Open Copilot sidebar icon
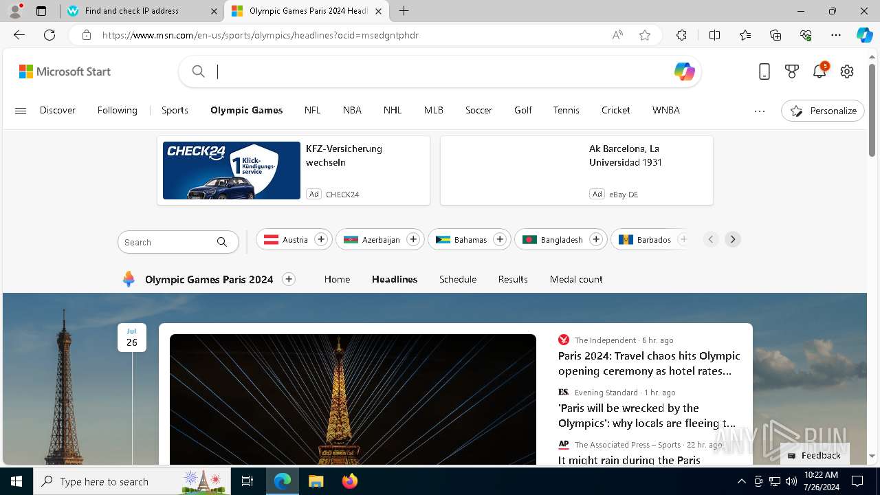 click(x=864, y=35)
